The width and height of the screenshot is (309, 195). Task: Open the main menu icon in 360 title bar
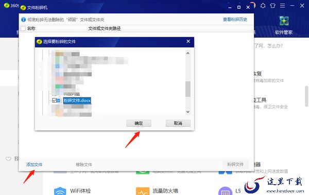click(282, 6)
